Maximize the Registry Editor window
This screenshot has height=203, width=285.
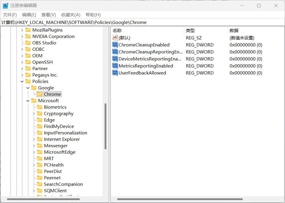pos(259,6)
